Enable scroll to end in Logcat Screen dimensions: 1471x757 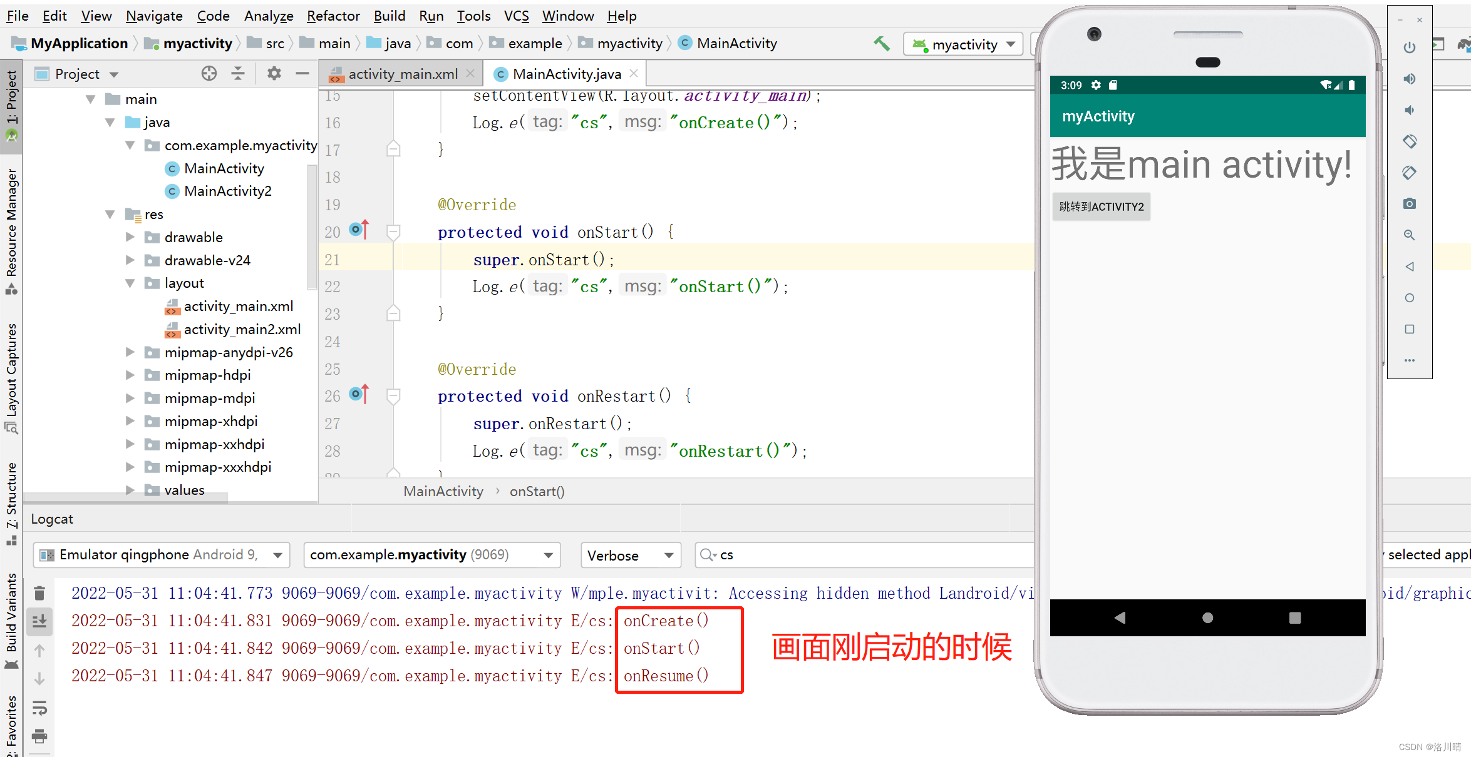click(39, 620)
